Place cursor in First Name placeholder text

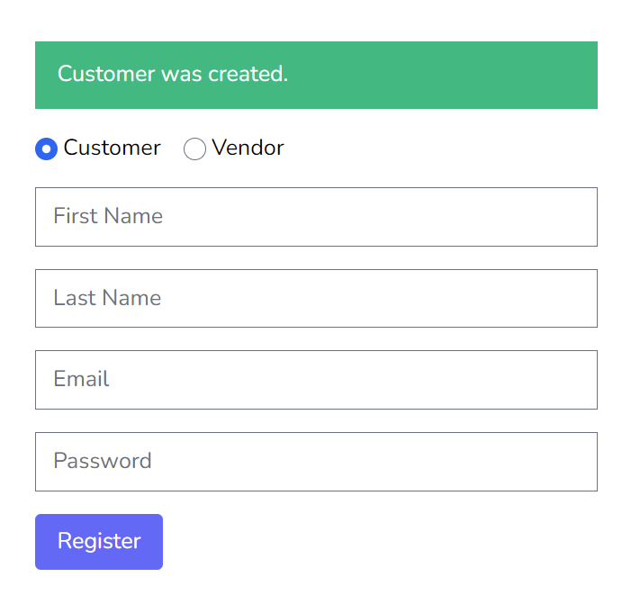click(x=108, y=215)
